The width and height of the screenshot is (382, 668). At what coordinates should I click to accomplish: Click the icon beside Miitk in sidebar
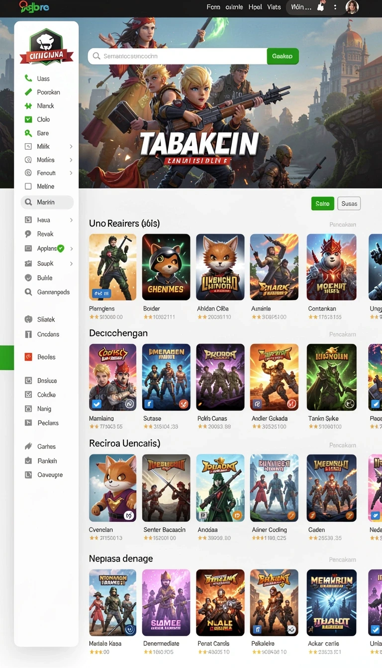click(x=28, y=147)
